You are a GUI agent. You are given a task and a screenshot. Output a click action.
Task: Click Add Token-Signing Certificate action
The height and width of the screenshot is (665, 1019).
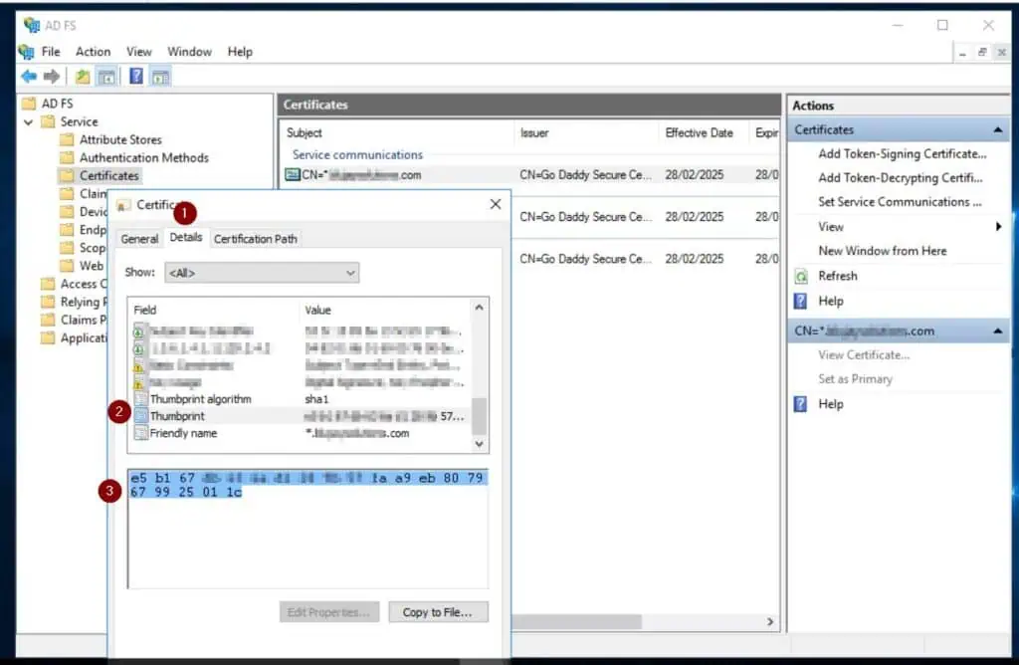click(x=902, y=154)
